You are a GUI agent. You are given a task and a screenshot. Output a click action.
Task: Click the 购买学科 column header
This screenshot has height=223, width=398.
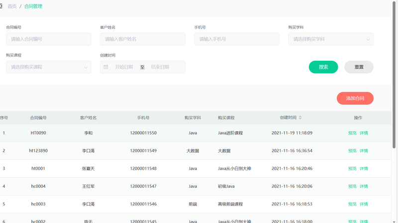pyautogui.click(x=193, y=117)
